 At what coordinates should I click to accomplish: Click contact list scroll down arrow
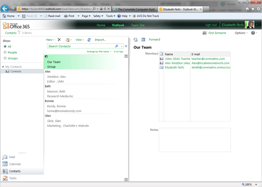pyautogui.click(x=126, y=179)
